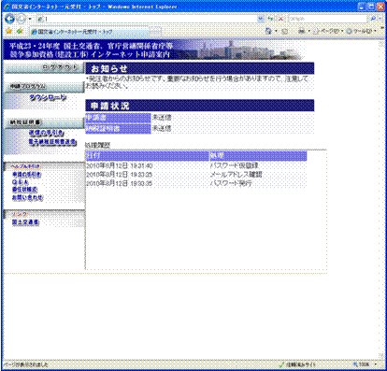
Task: Click the date row ending 19:33:35
Action: (x=119, y=175)
